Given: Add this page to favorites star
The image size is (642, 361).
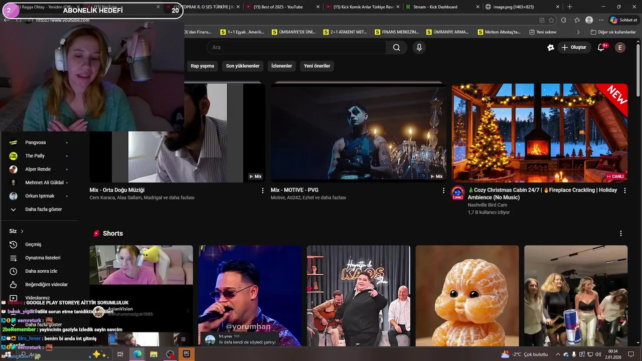Looking at the screenshot, I should click(551, 20).
